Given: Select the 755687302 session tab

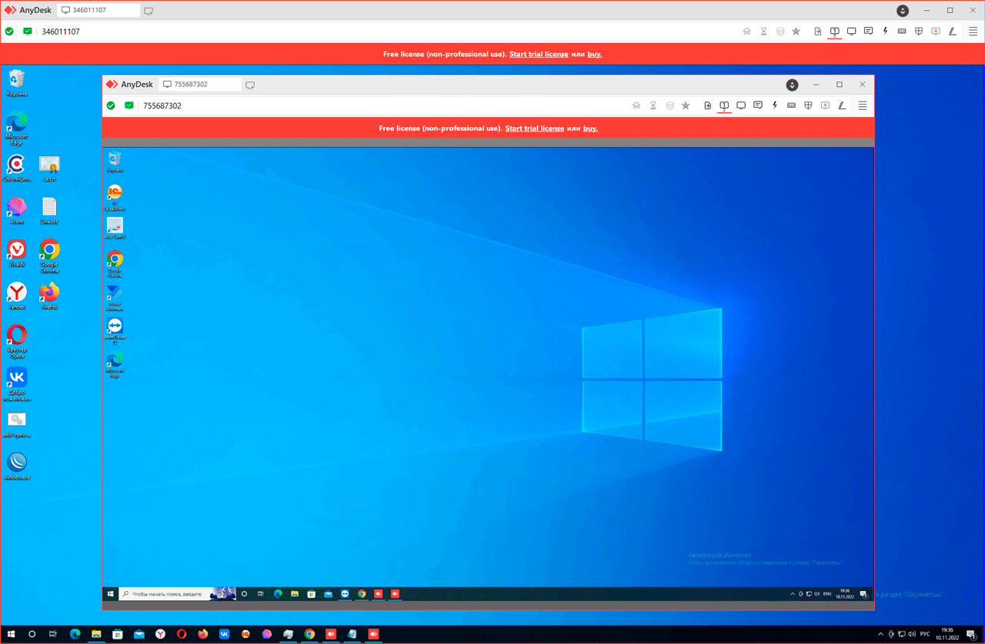Looking at the screenshot, I should 200,85.
